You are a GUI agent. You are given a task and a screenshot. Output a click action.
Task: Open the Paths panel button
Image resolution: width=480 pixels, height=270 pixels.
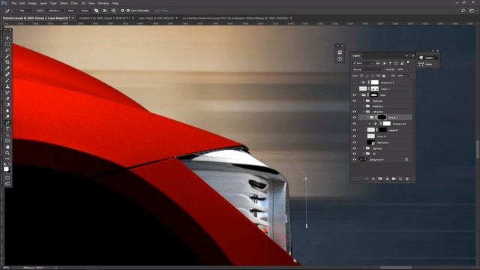[428, 64]
